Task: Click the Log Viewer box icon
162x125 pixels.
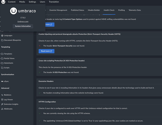Action: 2,100
